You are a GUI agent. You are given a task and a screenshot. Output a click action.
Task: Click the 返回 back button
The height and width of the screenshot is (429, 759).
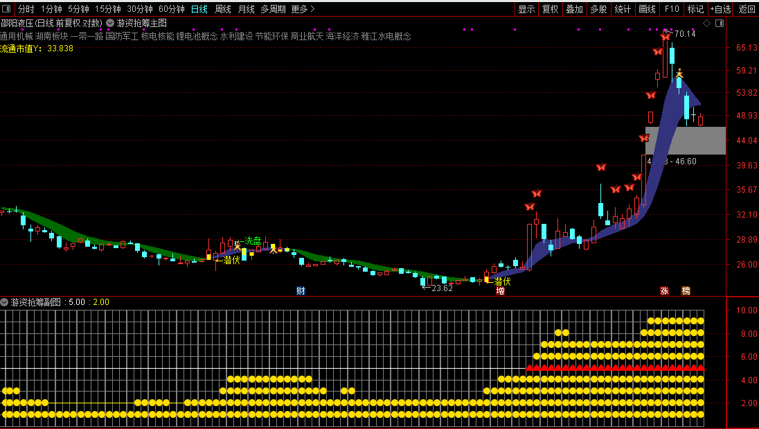coord(747,9)
